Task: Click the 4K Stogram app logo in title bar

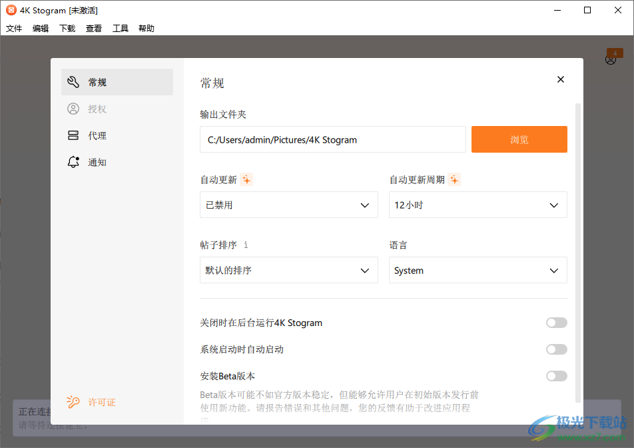Action: click(11, 10)
